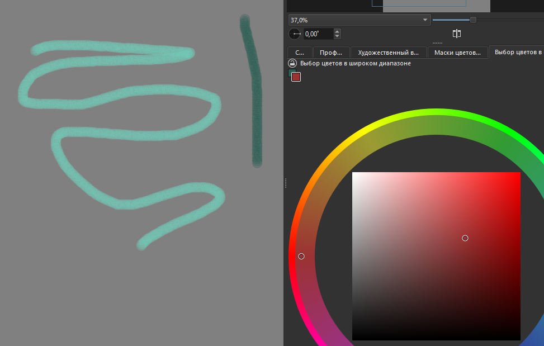Screen dimensions: 544x346
Task: Click the canvas rotation dial icon
Action: click(x=295, y=34)
